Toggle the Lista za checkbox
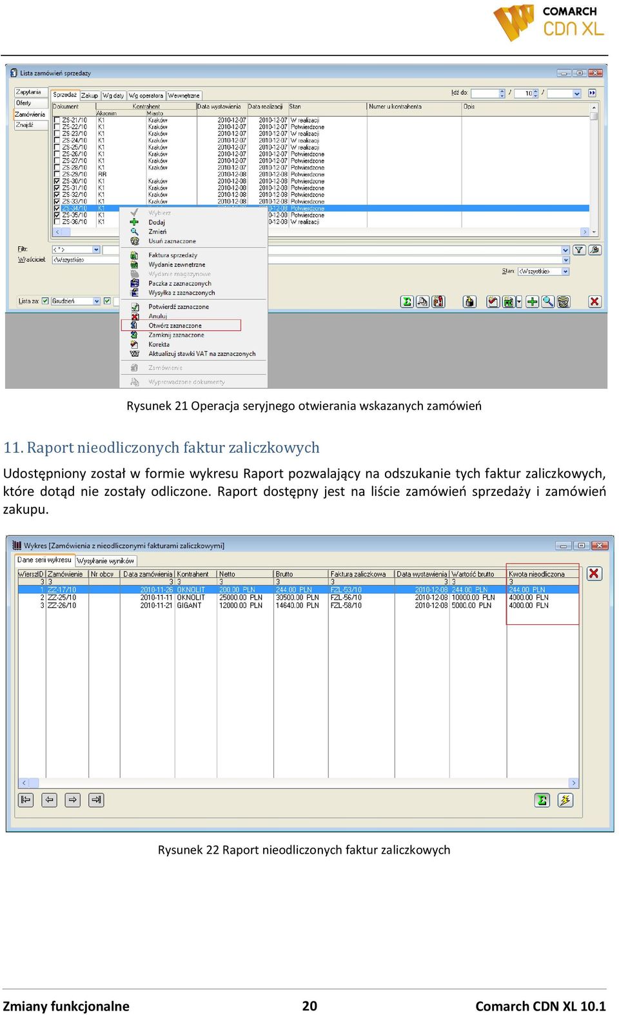The image size is (619, 1015). 45,301
